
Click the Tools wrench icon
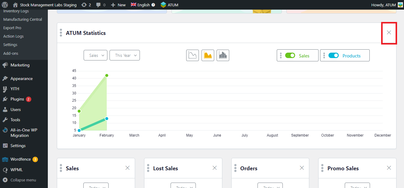[5, 120]
